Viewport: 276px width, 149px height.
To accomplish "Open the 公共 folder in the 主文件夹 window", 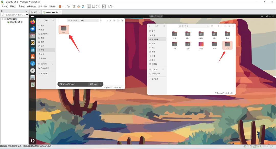I will click(x=175, y=35).
